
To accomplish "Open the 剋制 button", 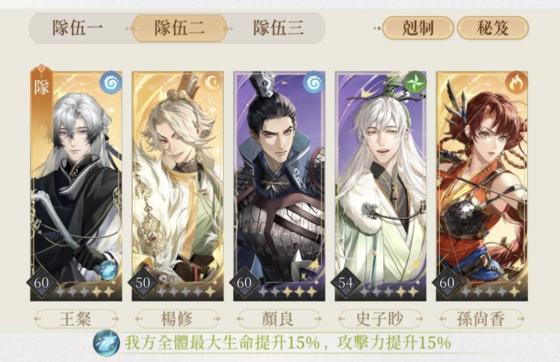I will pyautogui.click(x=418, y=28).
